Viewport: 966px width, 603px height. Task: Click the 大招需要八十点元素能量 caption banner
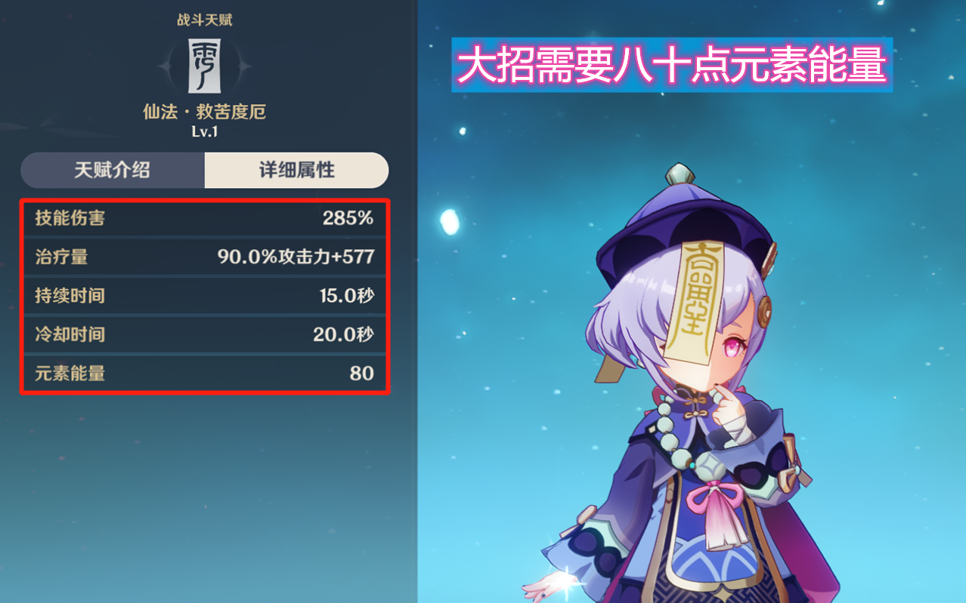672,65
